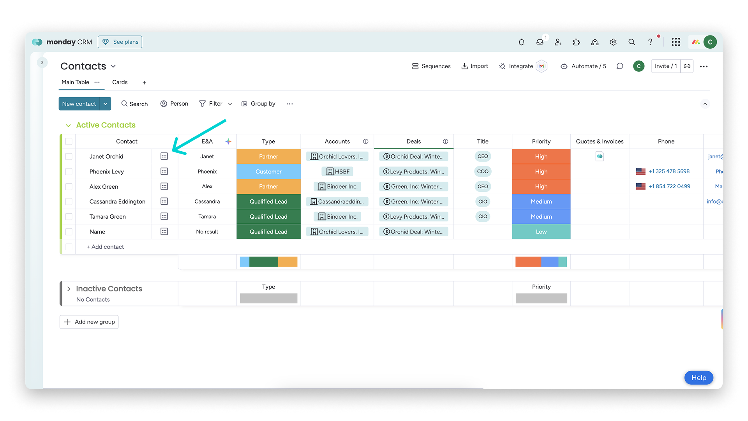This screenshot has height=421, width=748.
Task: Open updates icon for Cassandra Eddington
Action: click(164, 202)
